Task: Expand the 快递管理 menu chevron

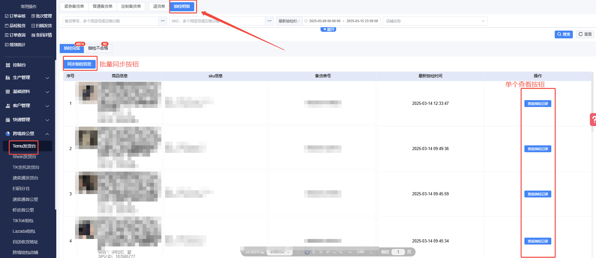Action: pyautogui.click(x=48, y=120)
